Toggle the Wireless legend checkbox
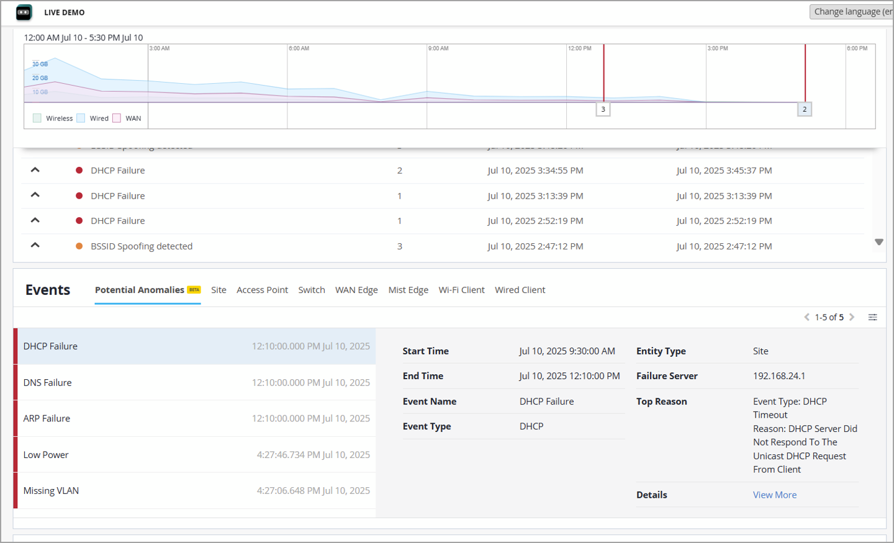Image resolution: width=894 pixels, height=543 pixels. (x=37, y=119)
